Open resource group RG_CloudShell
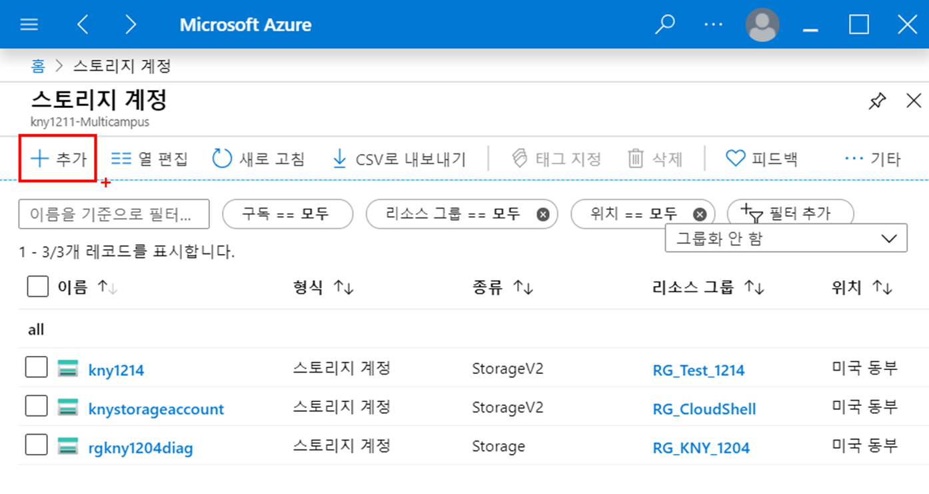The height and width of the screenshot is (494, 929). [704, 409]
